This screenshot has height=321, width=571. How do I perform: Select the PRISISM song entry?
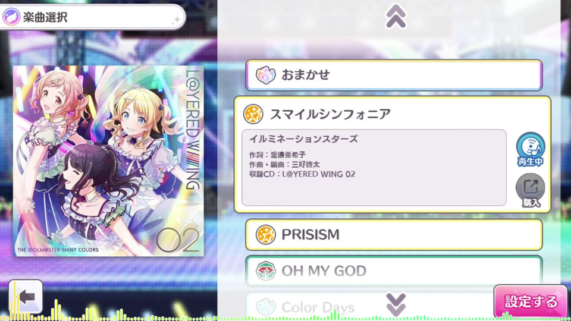[x=394, y=234]
